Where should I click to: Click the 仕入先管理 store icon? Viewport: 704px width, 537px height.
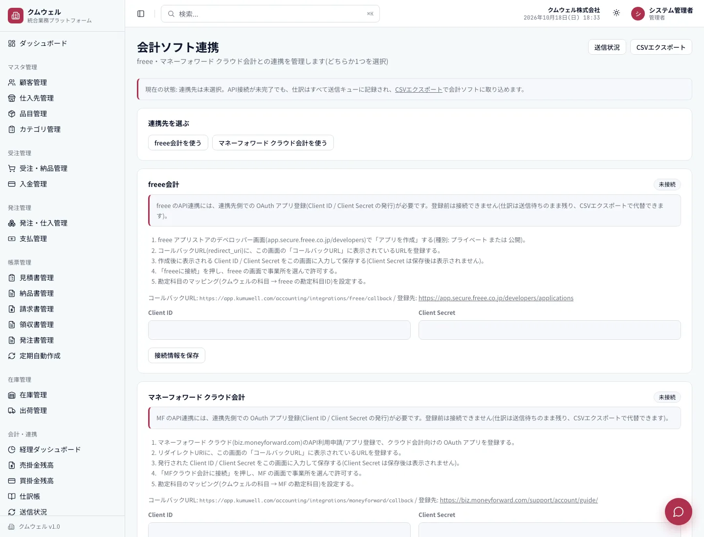pyautogui.click(x=12, y=98)
